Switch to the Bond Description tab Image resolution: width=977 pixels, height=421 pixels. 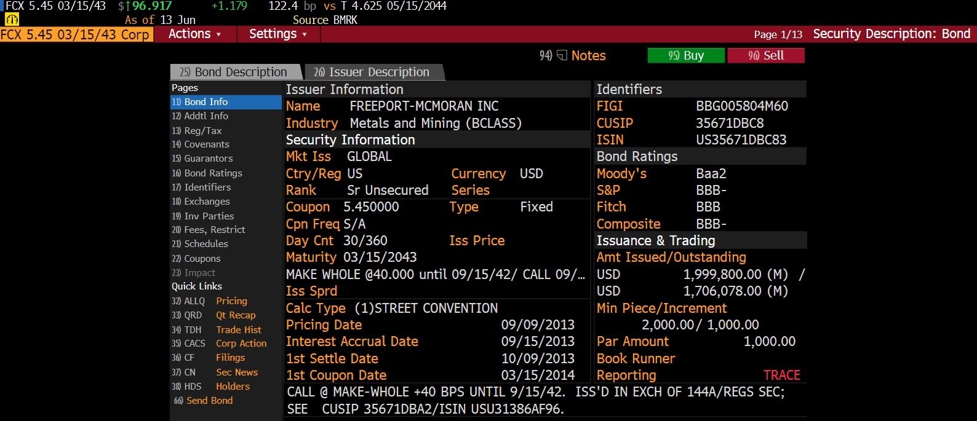pos(236,73)
